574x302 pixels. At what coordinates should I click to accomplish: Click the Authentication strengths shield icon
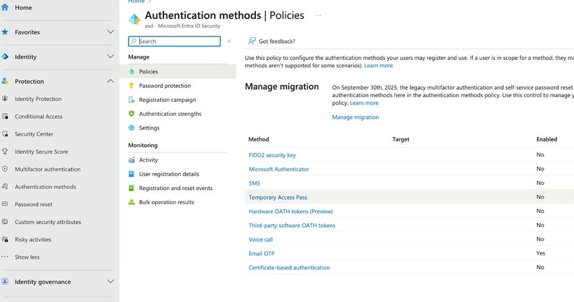tap(132, 114)
